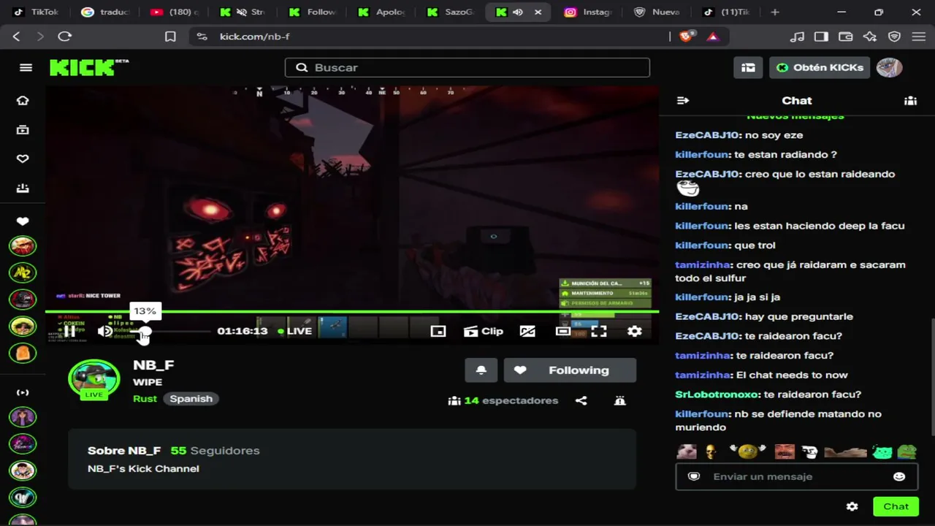The image size is (935, 526).
Task: Click the Following button
Action: (x=570, y=370)
